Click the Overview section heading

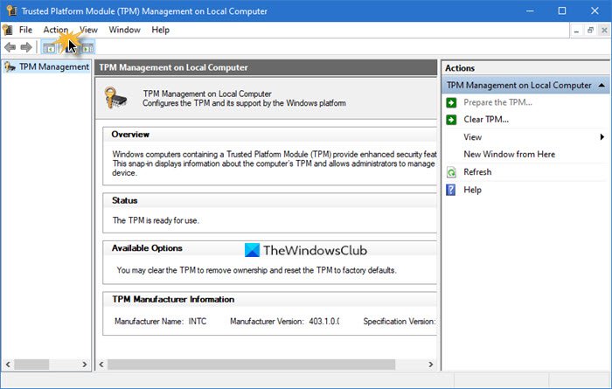pos(130,135)
